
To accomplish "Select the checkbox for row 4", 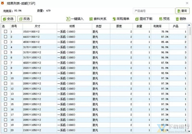I will (5, 47).
